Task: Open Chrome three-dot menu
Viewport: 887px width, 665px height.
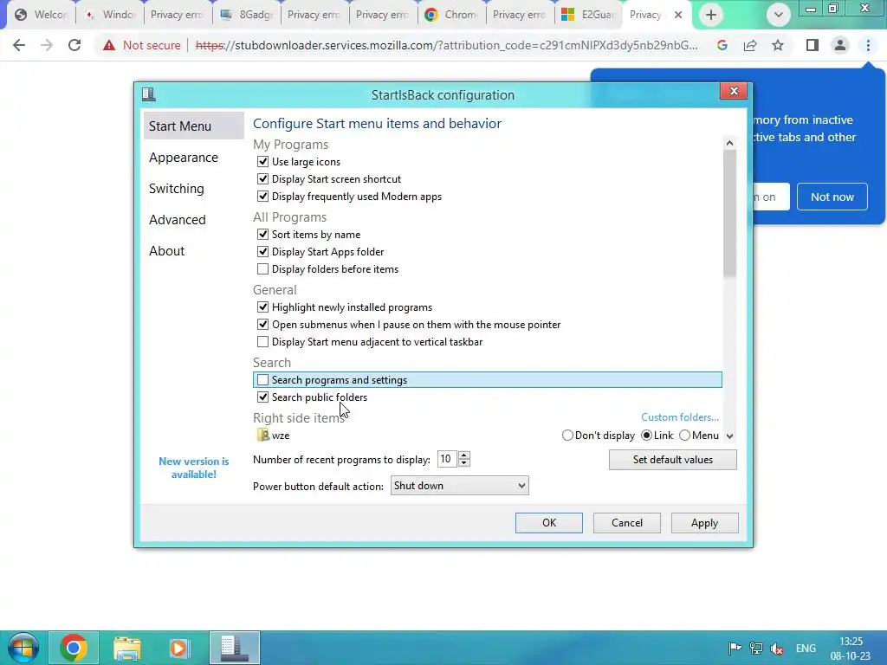Action: pyautogui.click(x=868, y=45)
